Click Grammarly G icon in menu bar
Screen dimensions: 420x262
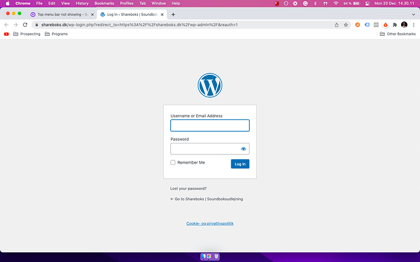[305, 4]
